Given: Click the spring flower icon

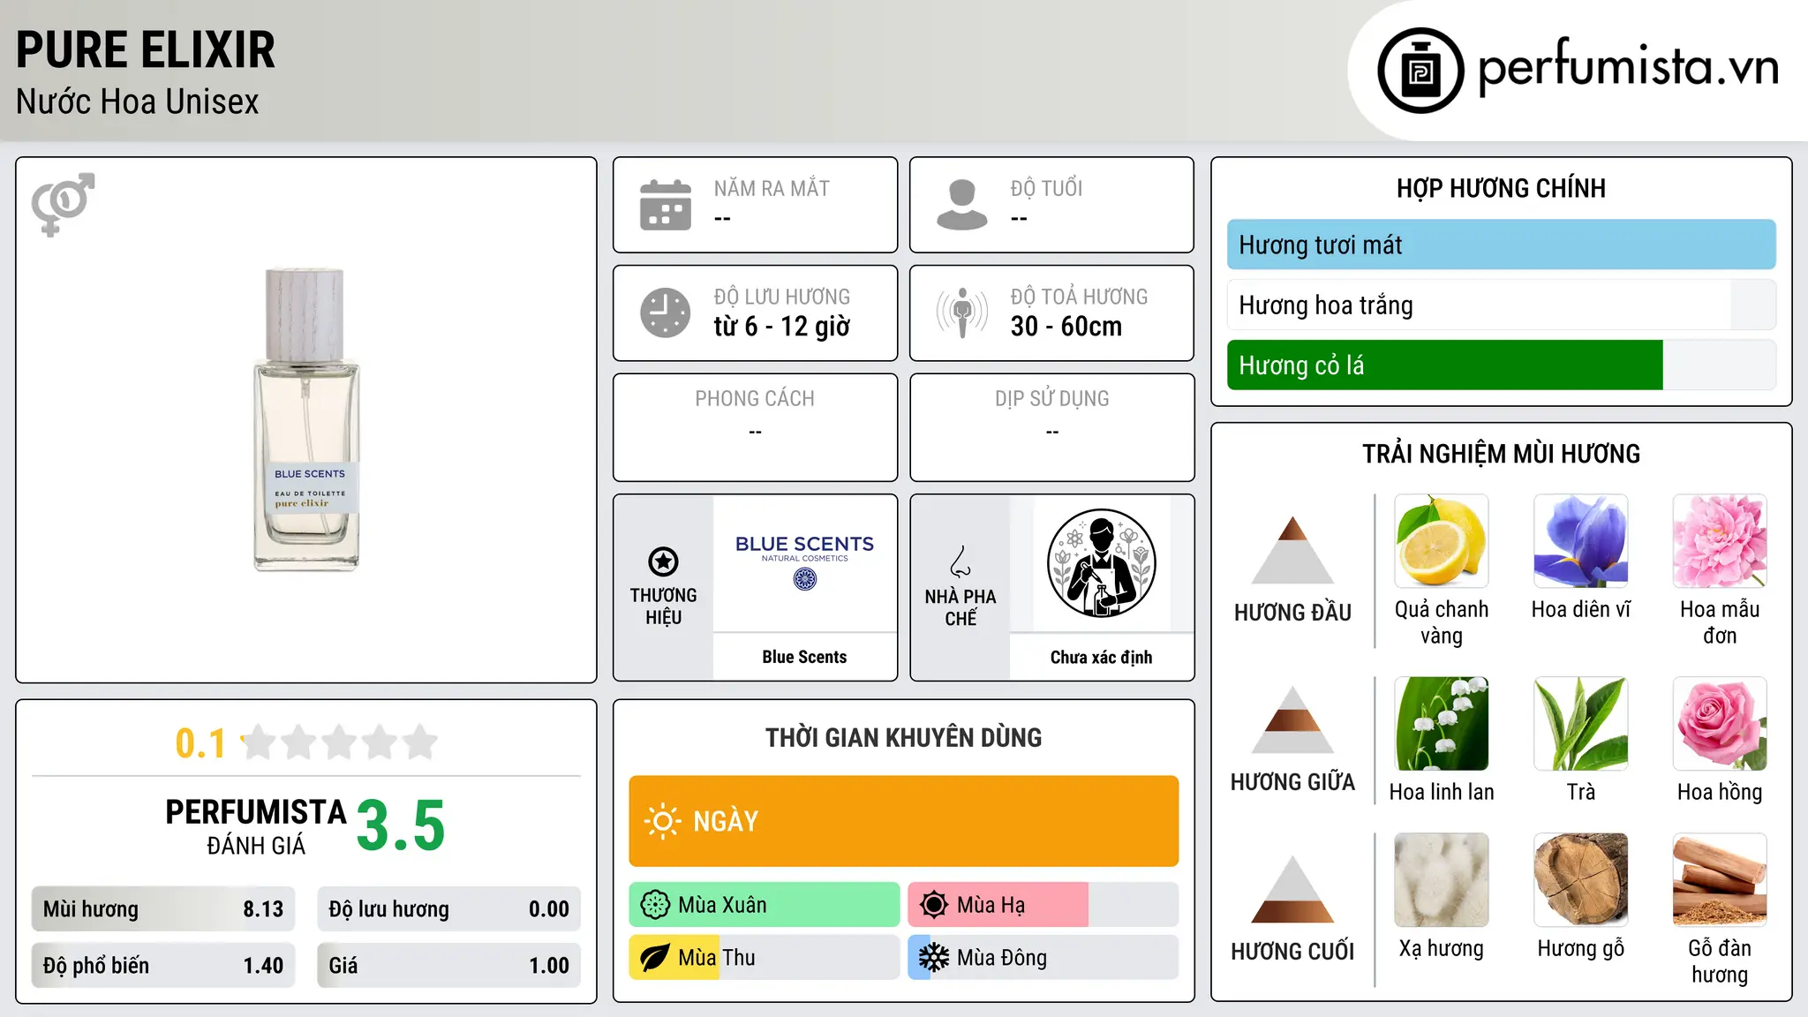Looking at the screenshot, I should point(655,905).
